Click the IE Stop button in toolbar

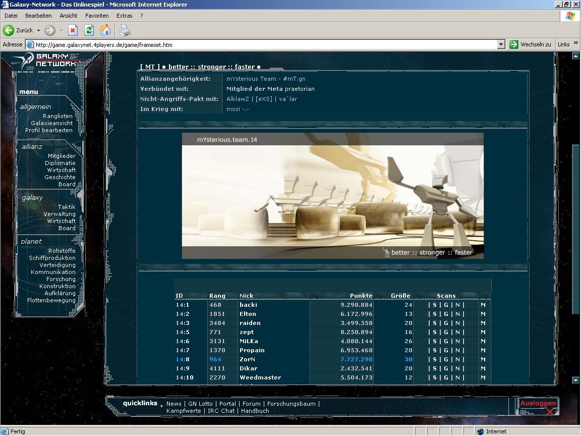(73, 30)
